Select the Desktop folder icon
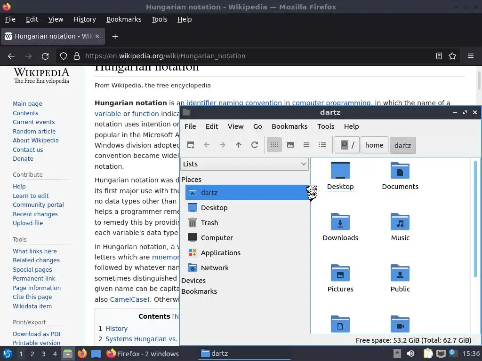Viewport: 482px width, 361px height. (x=340, y=176)
